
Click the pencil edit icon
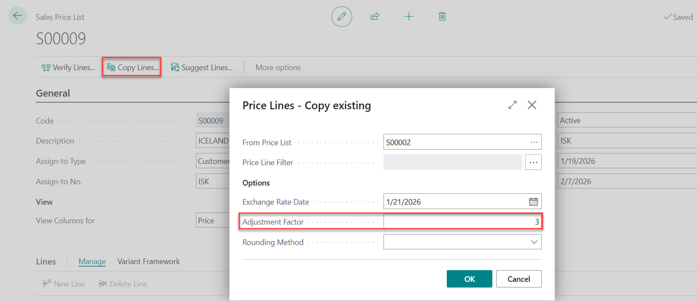click(342, 17)
